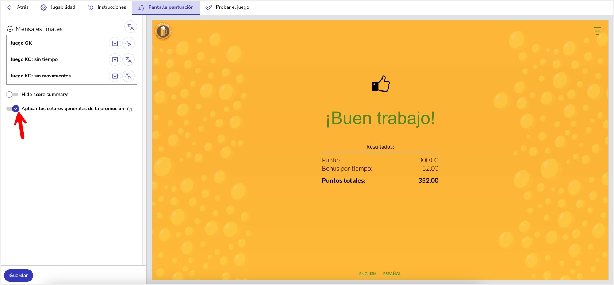Expand the Juego KO: sin tiempo dropdown
Screen dimensions: 614x285
(115, 60)
